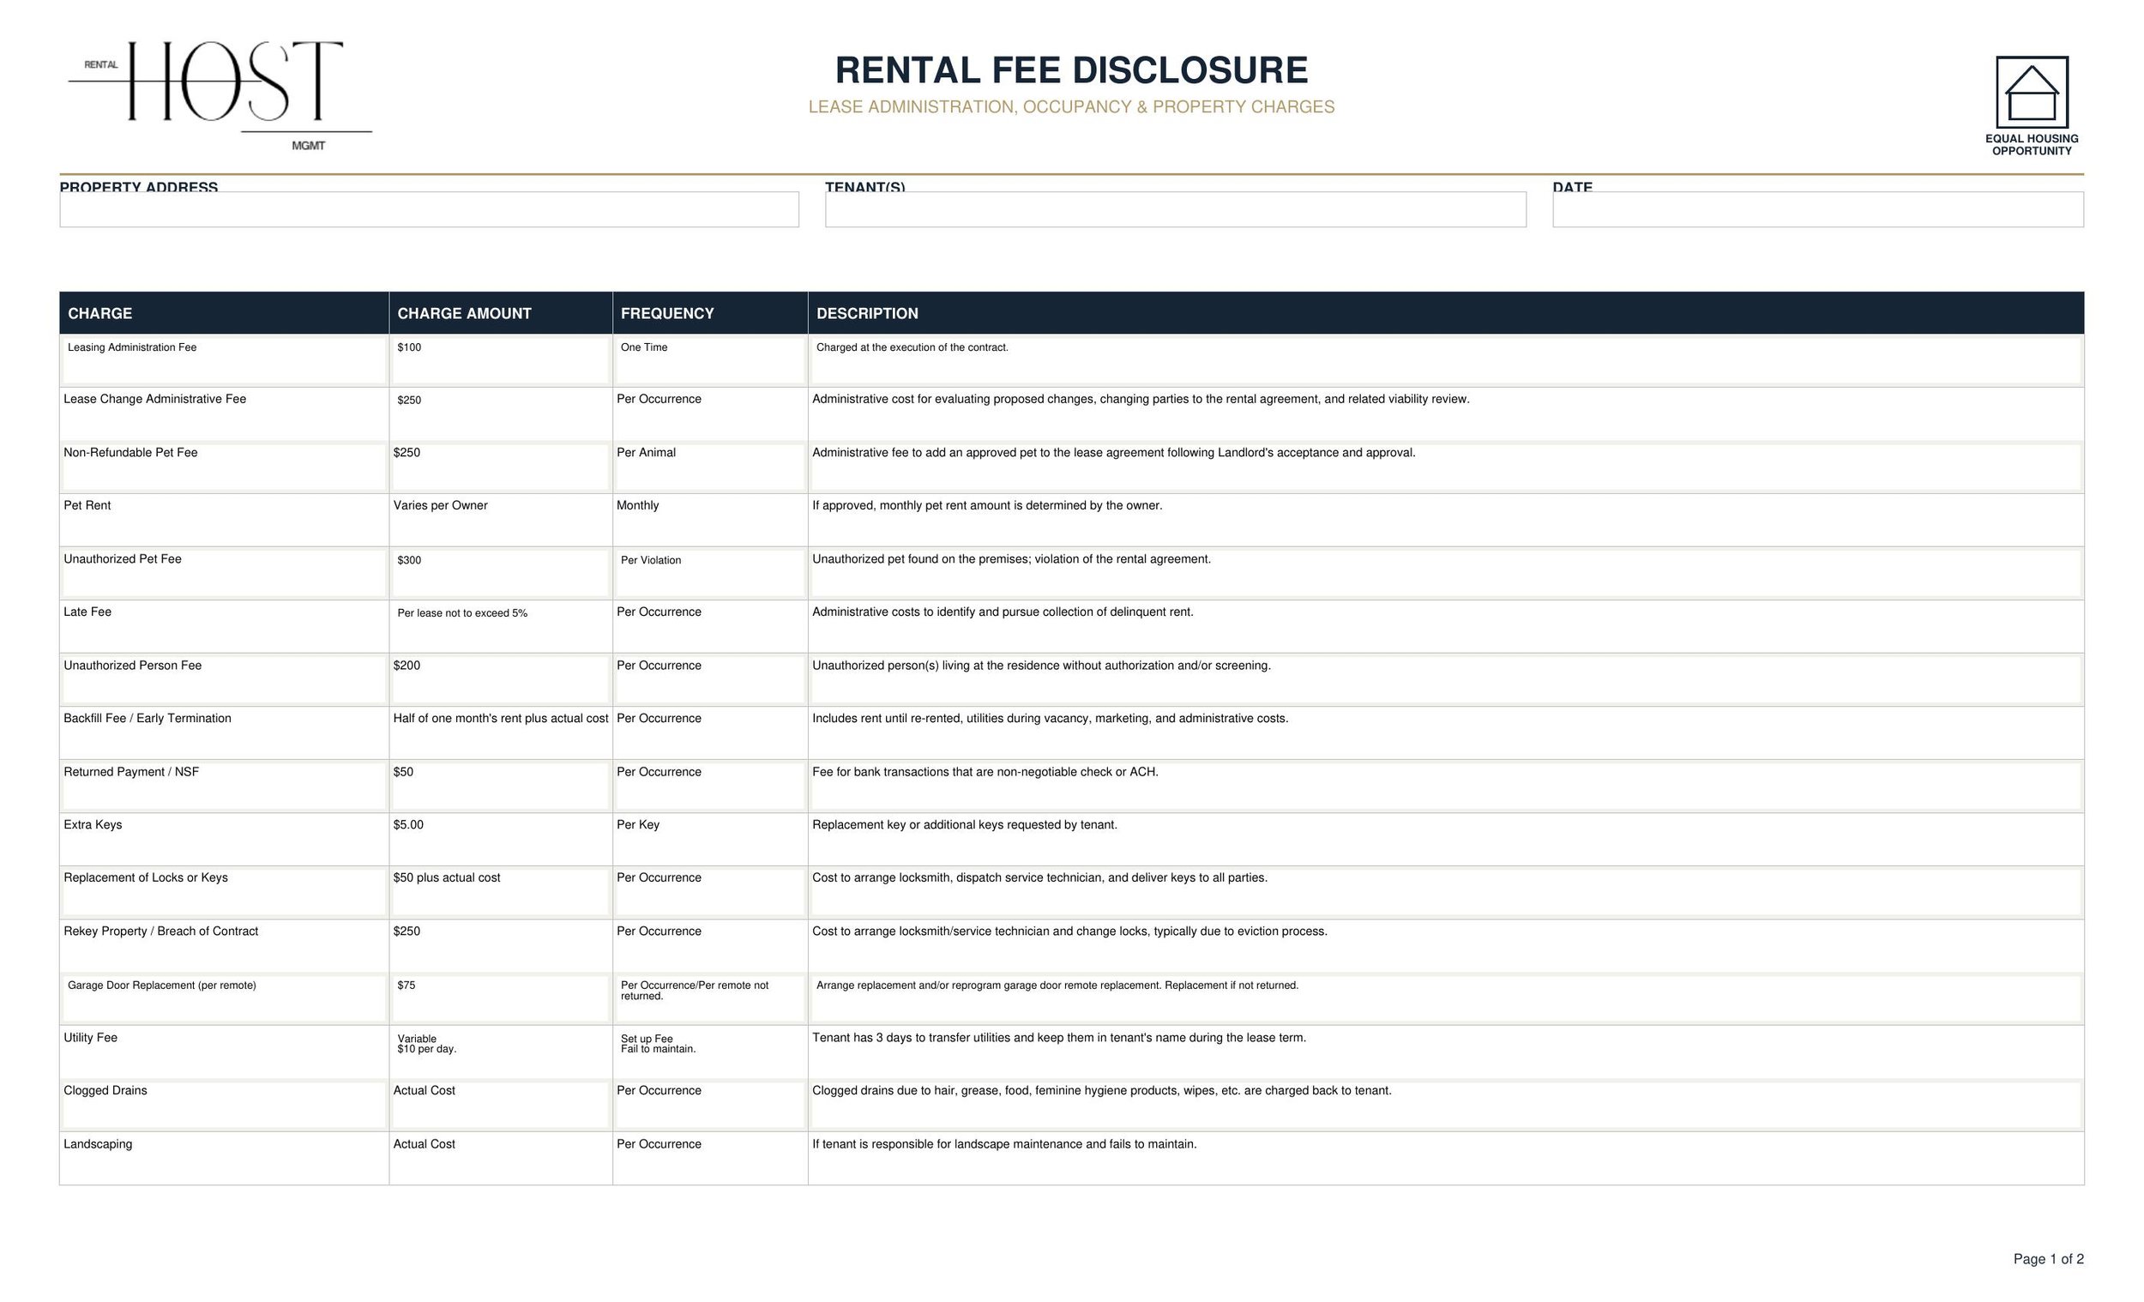The height and width of the screenshot is (1302, 2144).
Task: Click the Landscaping charge cell
Action: (225, 1159)
